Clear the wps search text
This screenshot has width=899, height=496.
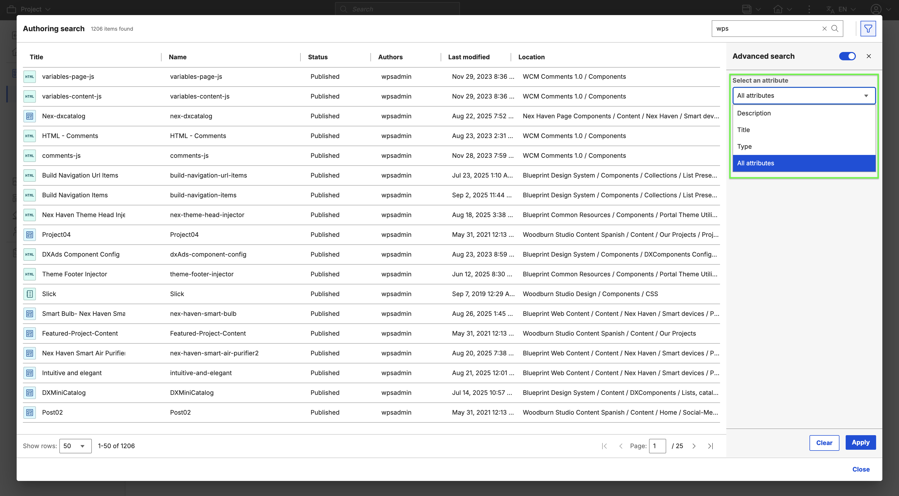[824, 29]
